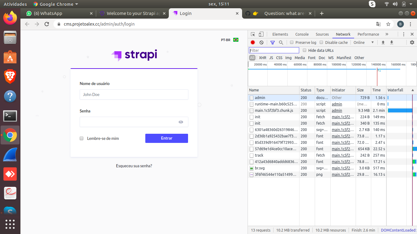The width and height of the screenshot is (417, 234).
Task: Open Terminal from the dock
Action: click(10, 116)
